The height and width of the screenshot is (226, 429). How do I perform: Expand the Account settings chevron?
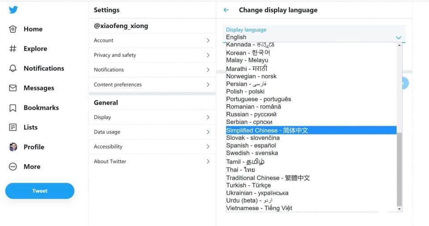tap(208, 41)
